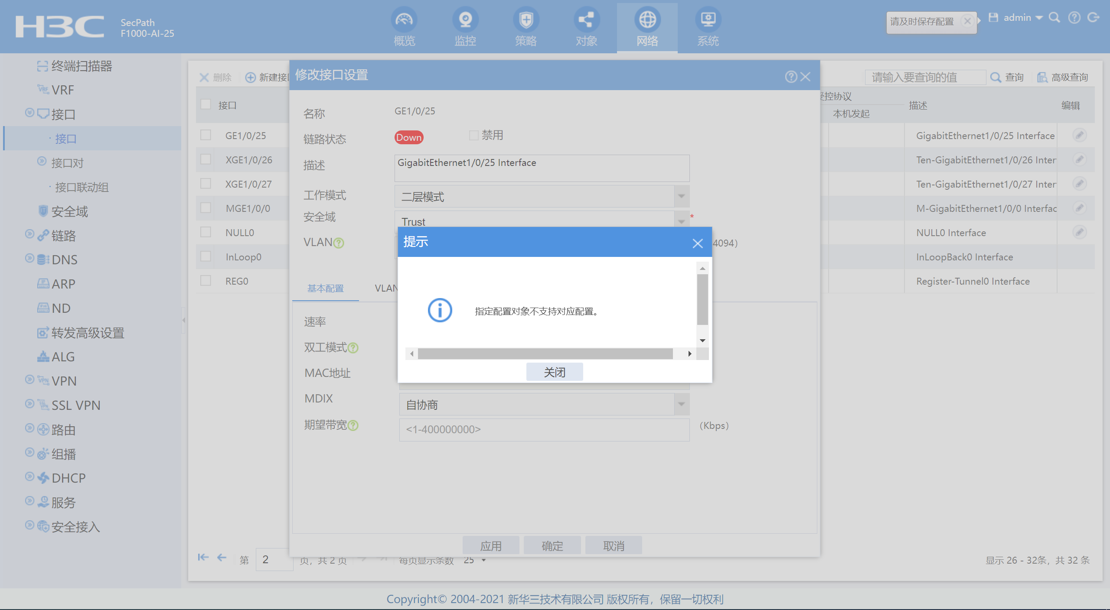The height and width of the screenshot is (610, 1110).
Task: Open the 系统 system icon
Action: point(708,19)
